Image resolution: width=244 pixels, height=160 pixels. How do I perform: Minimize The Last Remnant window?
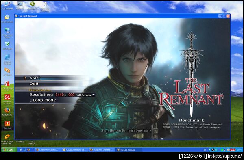tap(220, 16)
